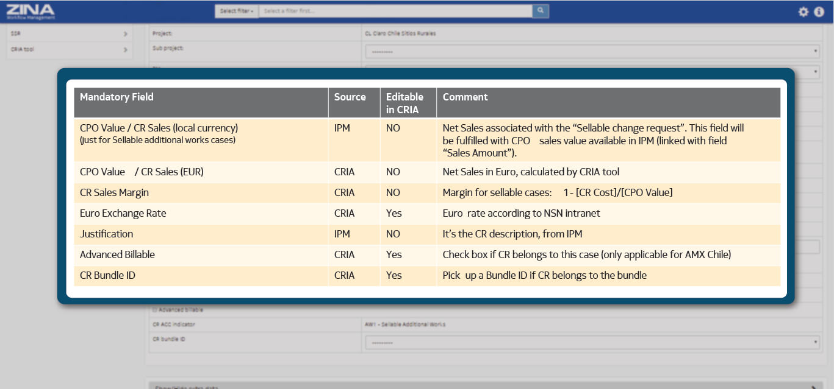
Task: Click the Source column header
Action: pos(350,97)
